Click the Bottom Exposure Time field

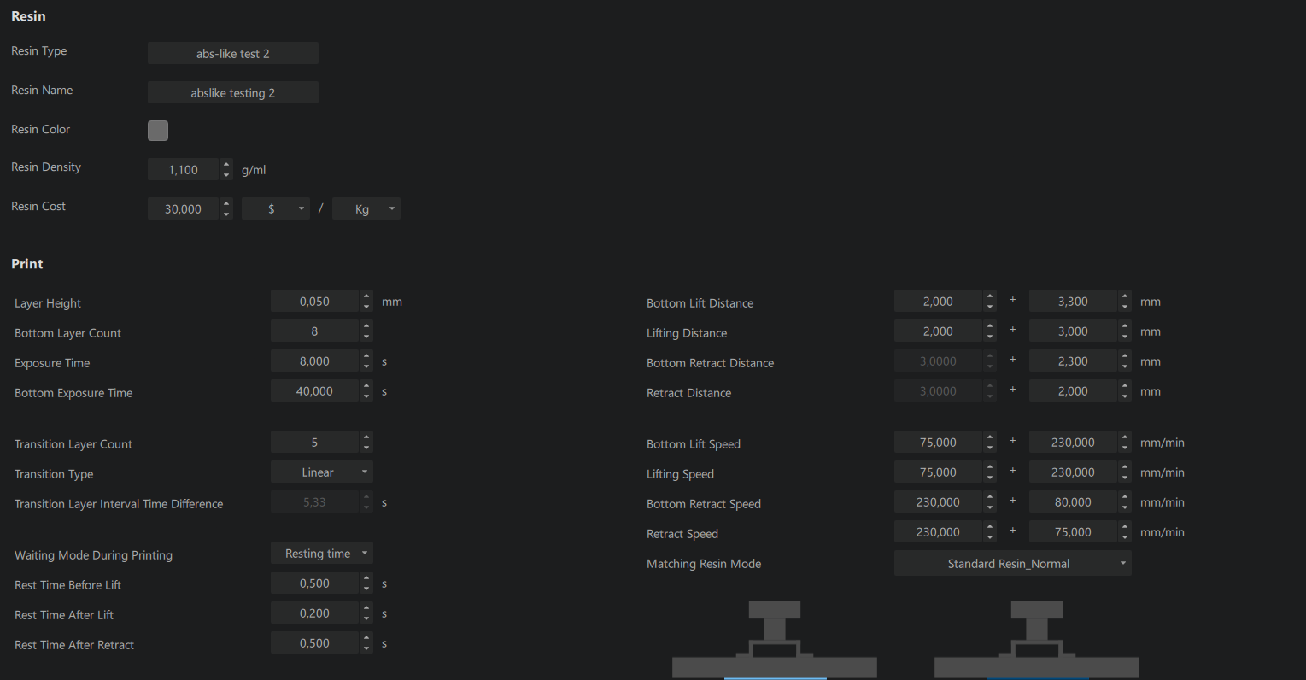[x=314, y=390]
